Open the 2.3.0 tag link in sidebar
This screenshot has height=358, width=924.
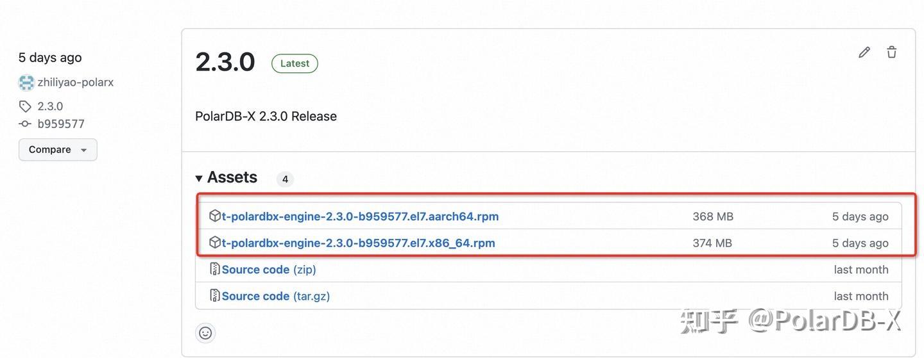pyautogui.click(x=50, y=106)
